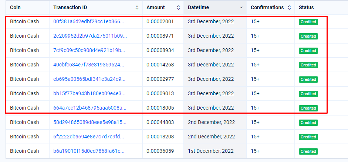348x162 pixels.
Task: Click confirmations 15+ in 0.00002001 row
Action: point(255,21)
